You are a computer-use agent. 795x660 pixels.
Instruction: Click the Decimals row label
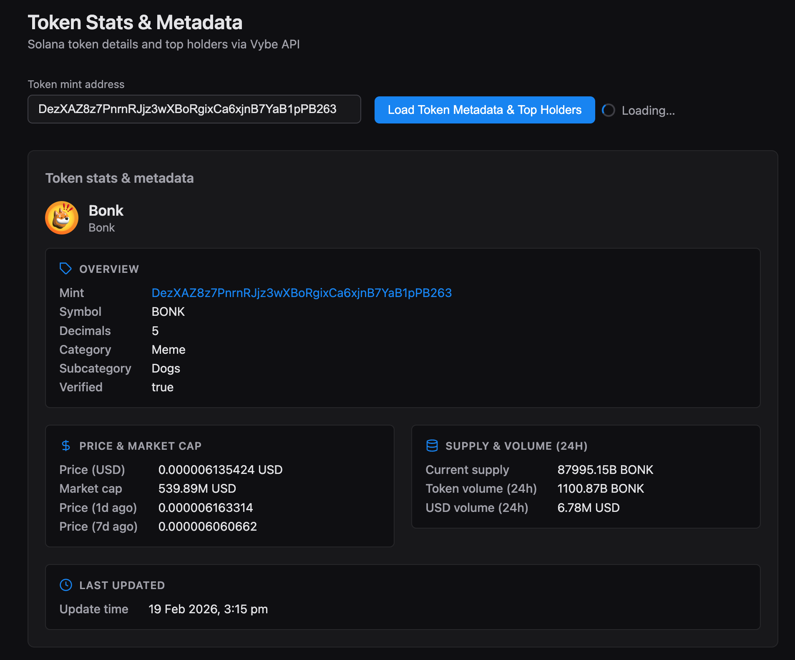pos(85,331)
